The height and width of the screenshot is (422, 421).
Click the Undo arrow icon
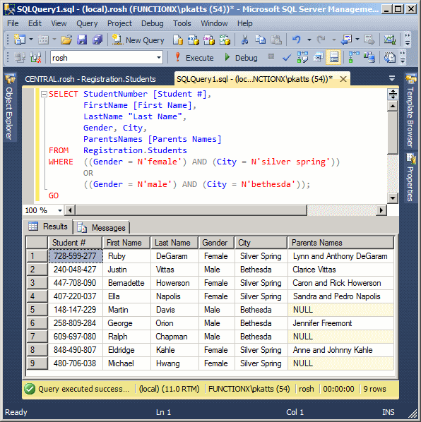(297, 40)
